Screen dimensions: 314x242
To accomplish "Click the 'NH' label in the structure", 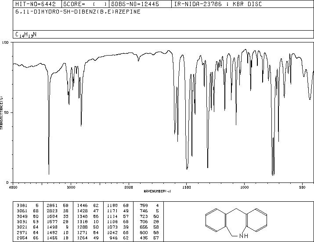I will point(244,236).
